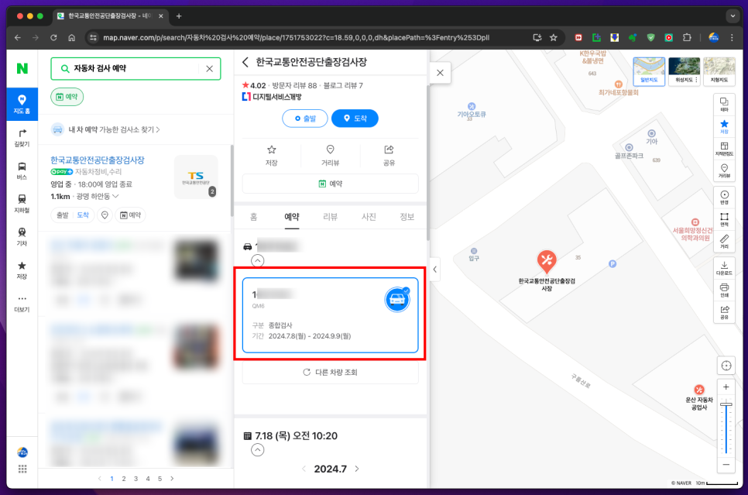Open 한국교통안전공단출장검사장 result title
Screen dimensions: 748x495
98,160
